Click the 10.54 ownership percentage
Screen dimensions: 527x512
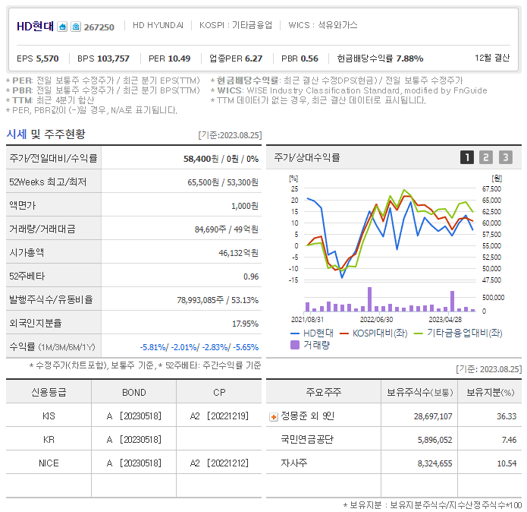tap(507, 464)
